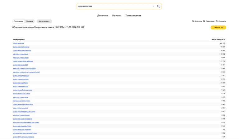Focus the сумка женская search input
The width and height of the screenshot is (239, 139).
[x=115, y=6]
